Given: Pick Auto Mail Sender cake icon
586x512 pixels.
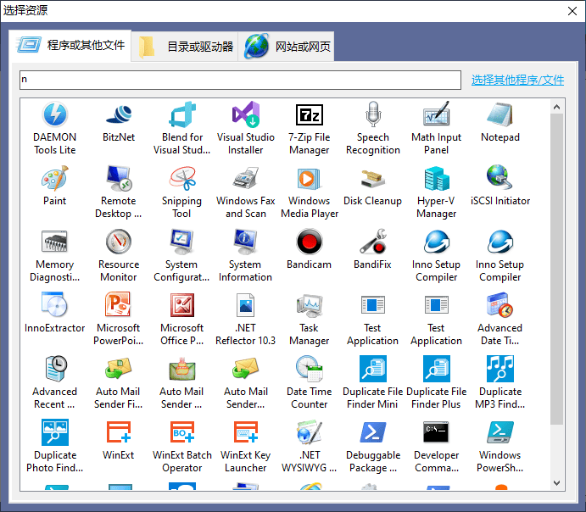Looking at the screenshot, I should (x=182, y=369).
